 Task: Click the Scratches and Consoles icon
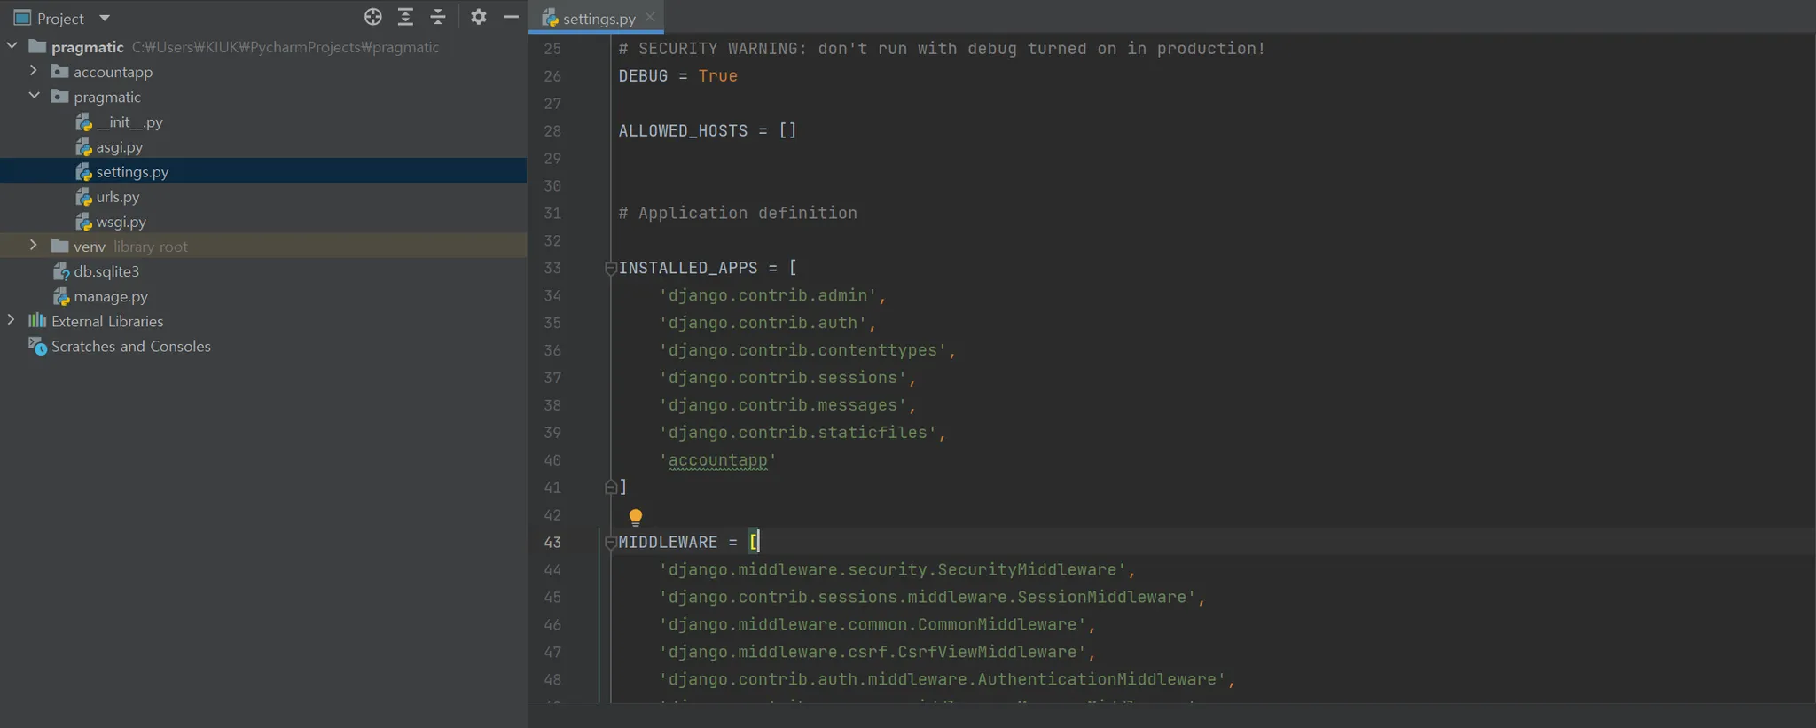point(37,346)
